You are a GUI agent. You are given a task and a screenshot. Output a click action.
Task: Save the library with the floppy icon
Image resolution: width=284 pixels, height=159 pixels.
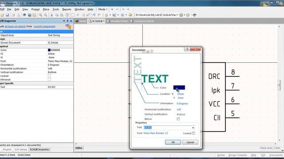tap(7, 15)
